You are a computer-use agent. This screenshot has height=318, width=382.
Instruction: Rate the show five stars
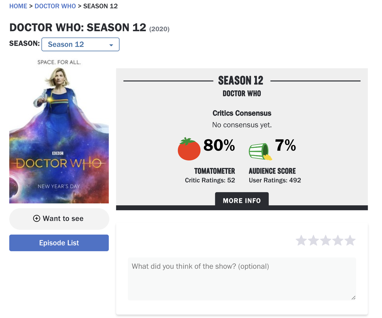click(350, 240)
